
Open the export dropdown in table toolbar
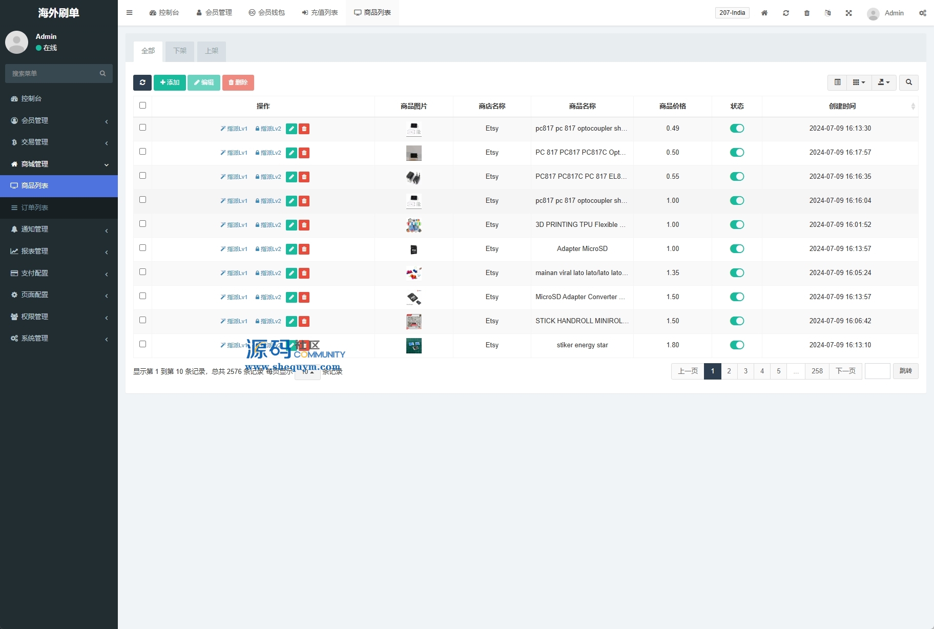[883, 82]
